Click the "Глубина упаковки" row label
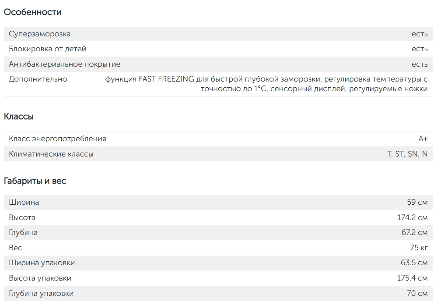 tap(41, 293)
